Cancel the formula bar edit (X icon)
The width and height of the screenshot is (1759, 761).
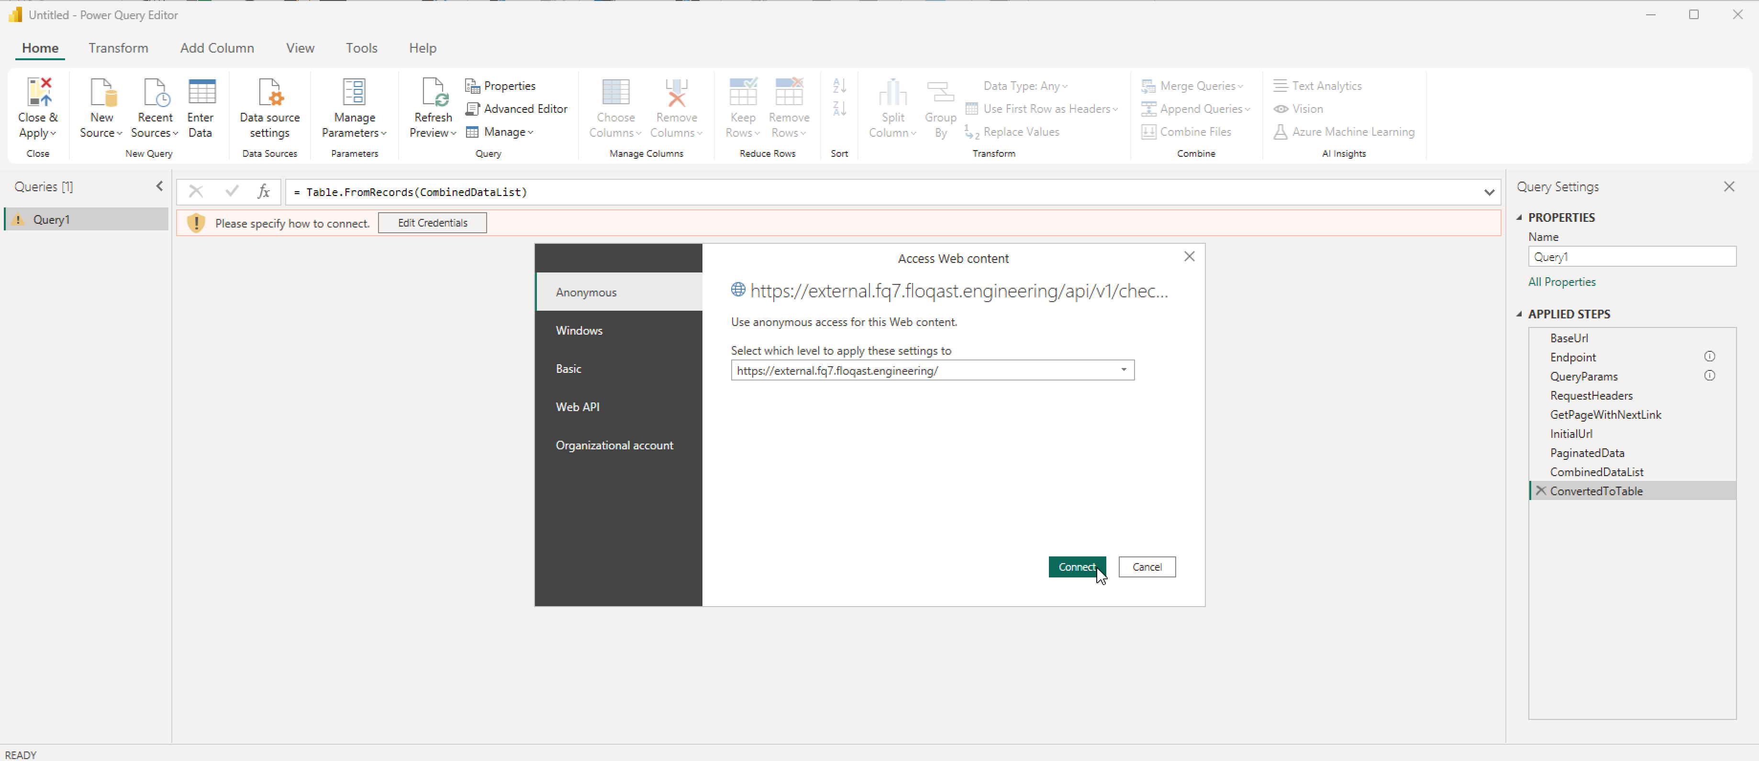[196, 192]
